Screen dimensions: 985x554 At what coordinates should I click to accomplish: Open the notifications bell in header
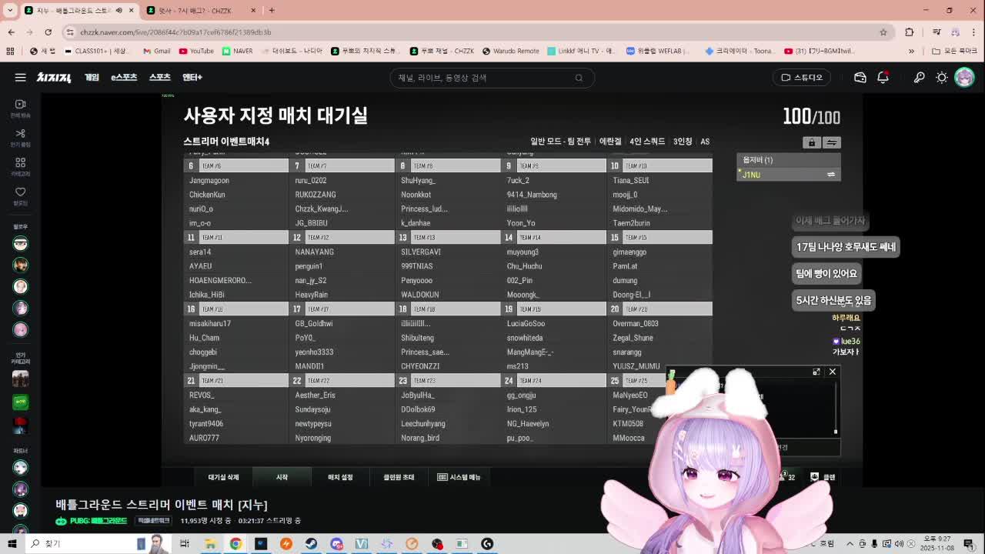point(882,77)
